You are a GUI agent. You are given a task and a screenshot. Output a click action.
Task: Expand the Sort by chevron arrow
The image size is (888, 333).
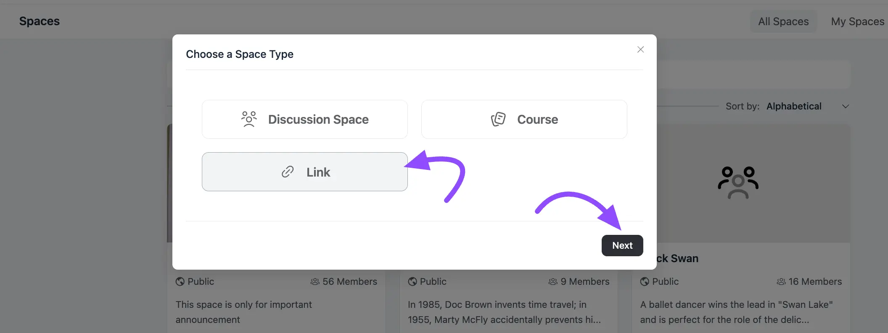pos(846,107)
